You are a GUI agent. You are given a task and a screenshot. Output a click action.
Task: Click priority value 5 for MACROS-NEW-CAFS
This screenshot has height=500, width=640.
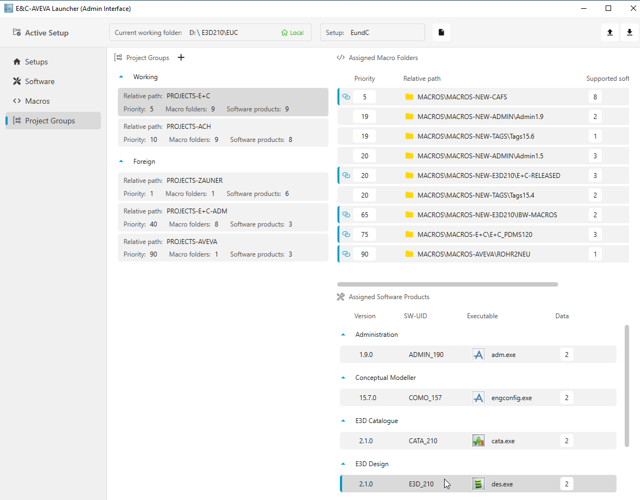click(x=364, y=97)
